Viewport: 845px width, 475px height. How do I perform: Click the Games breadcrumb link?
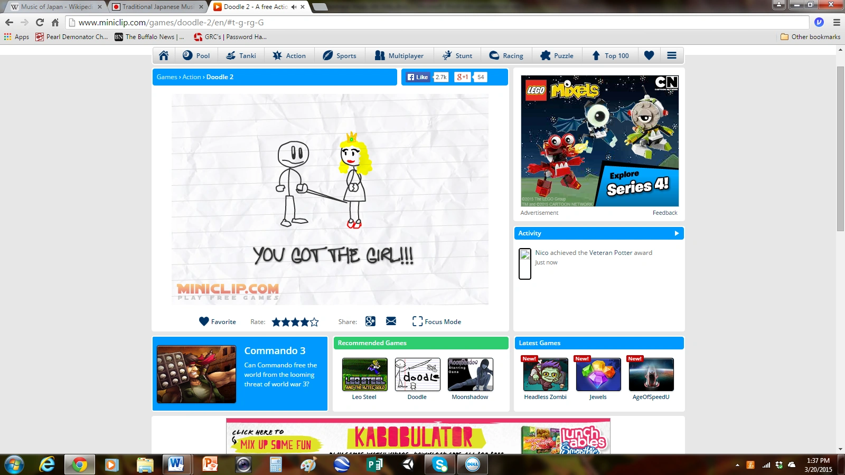[x=167, y=77]
